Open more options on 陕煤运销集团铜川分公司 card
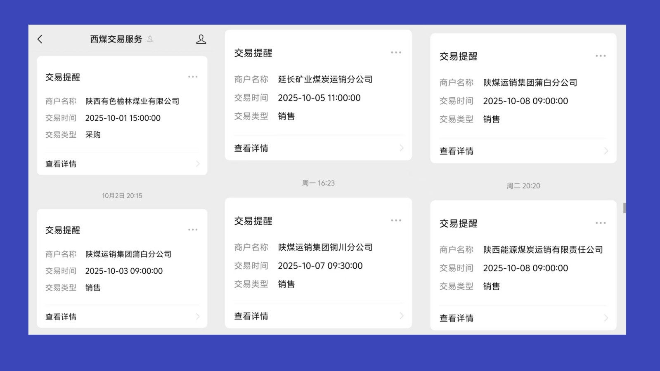Image resolution: width=660 pixels, height=371 pixels. [x=396, y=221]
